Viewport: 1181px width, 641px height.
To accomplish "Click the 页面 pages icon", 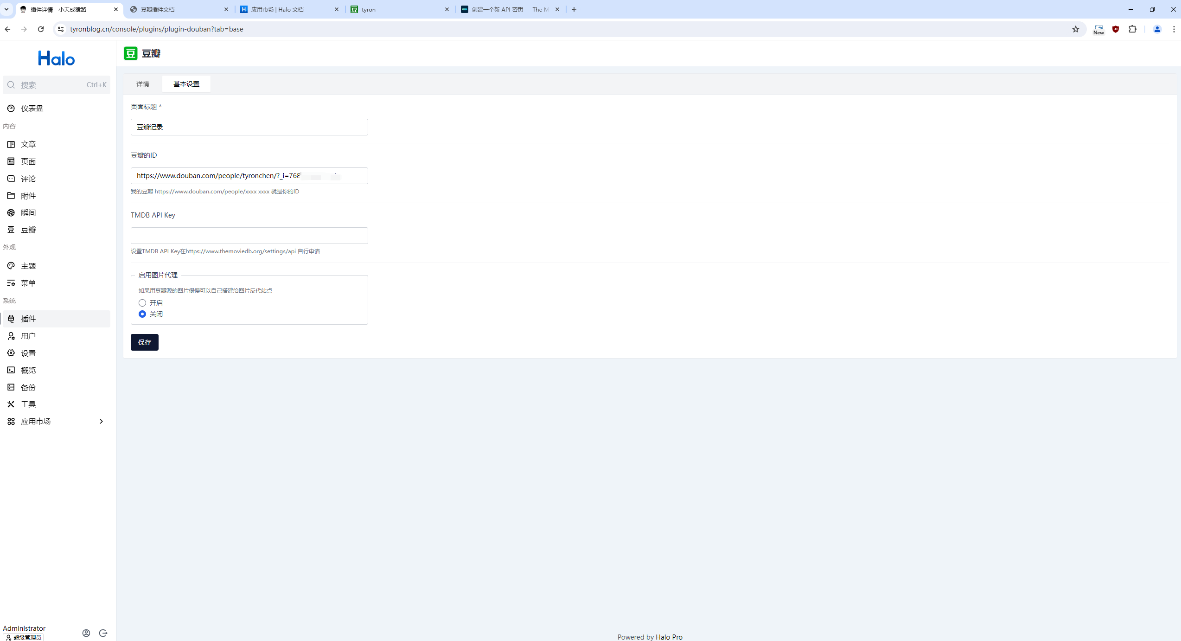I will point(11,161).
